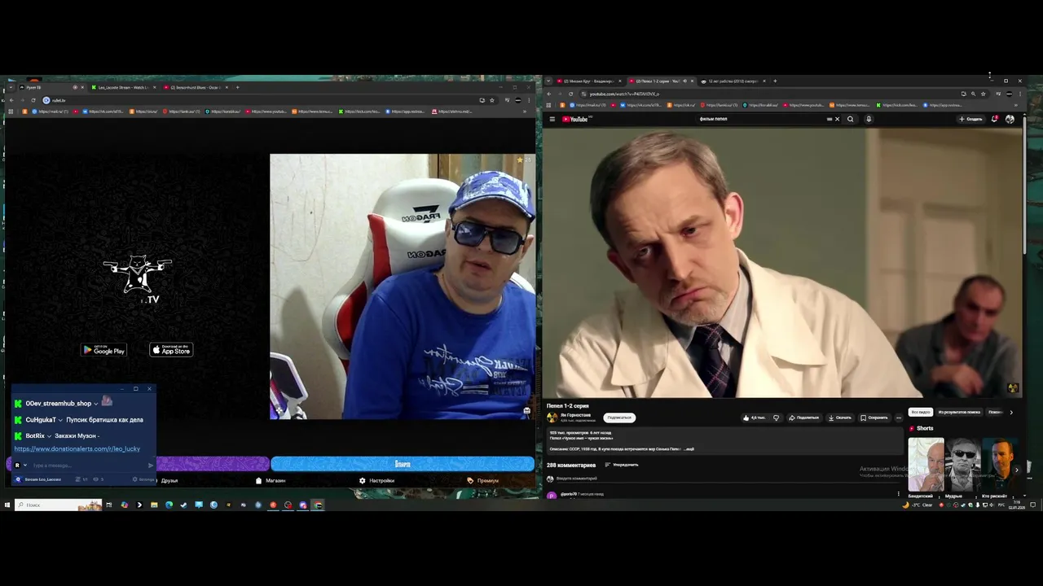Open Task View on the taskbar
This screenshot has width=1043, height=586.
(x=108, y=505)
